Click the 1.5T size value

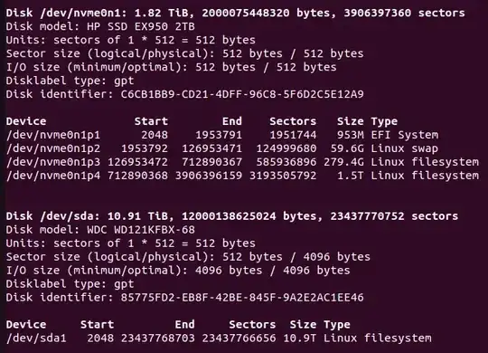pos(351,176)
